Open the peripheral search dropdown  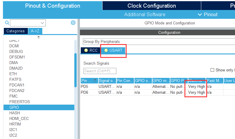pyautogui.click(x=43, y=23)
